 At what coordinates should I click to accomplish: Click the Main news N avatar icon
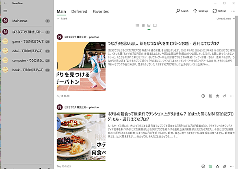pos(5,20)
